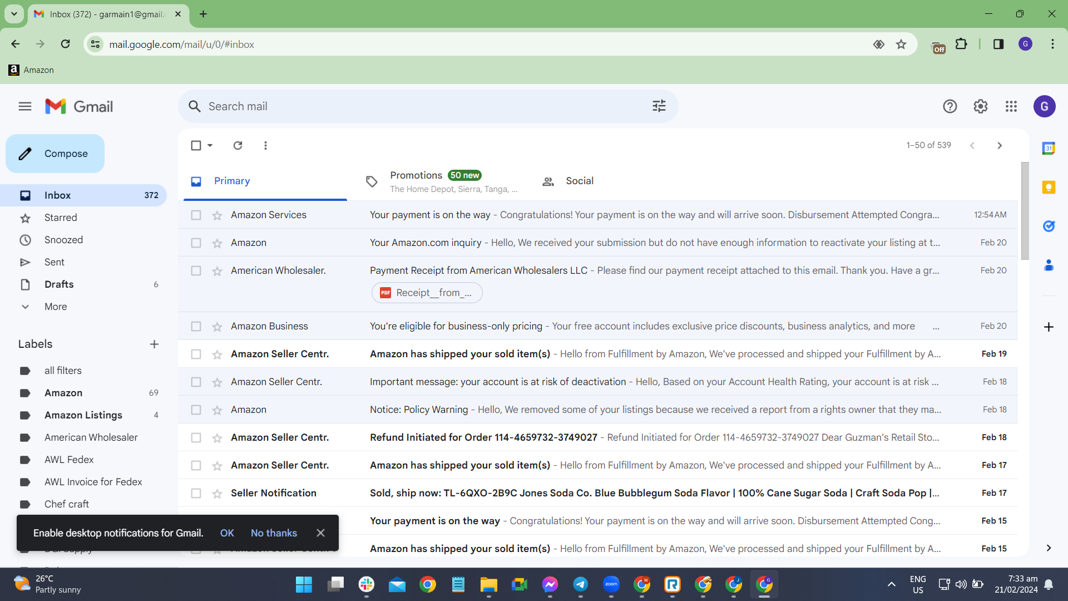Screen dimensions: 1068x601
Task: Click the search options filter icon
Action: click(659, 106)
